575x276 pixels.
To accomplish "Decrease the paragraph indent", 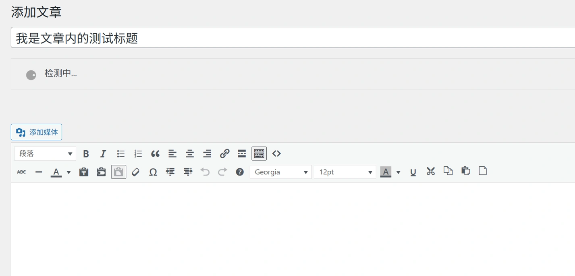I will [x=170, y=172].
